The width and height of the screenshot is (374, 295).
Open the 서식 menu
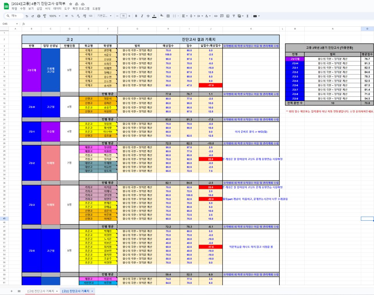[48, 9]
